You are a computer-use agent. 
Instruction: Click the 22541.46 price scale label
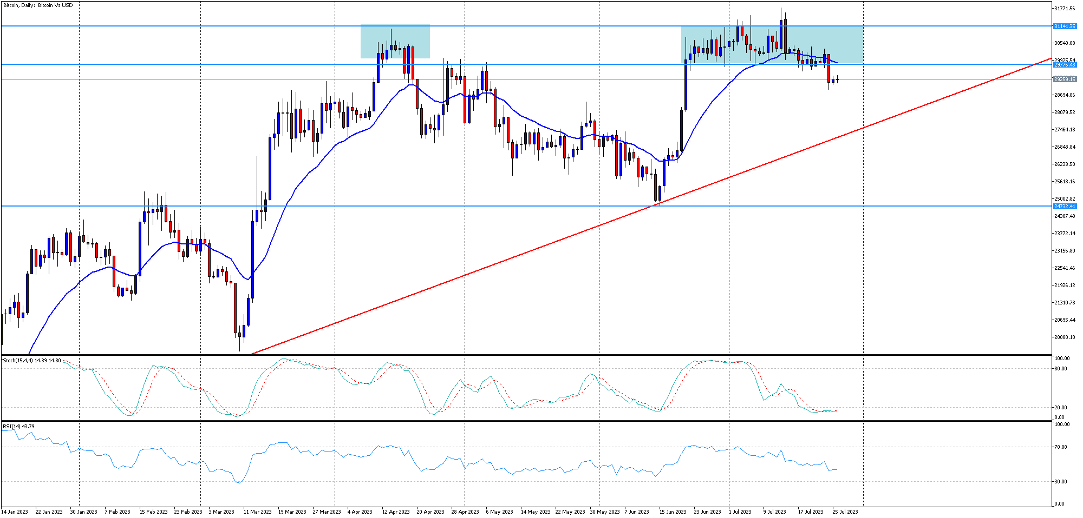tap(1065, 268)
